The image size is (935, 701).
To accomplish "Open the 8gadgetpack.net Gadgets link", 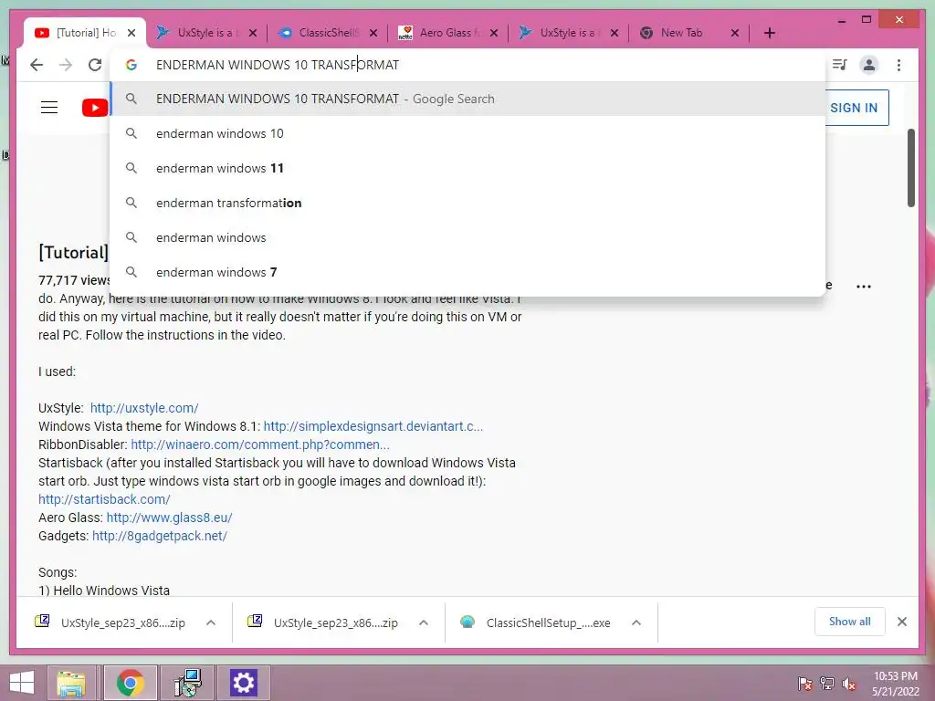I will click(x=160, y=536).
